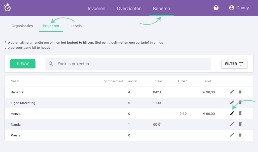Viewport: 258px width, 152px height.
Task: Open the help question mark icon
Action: pos(216,8)
